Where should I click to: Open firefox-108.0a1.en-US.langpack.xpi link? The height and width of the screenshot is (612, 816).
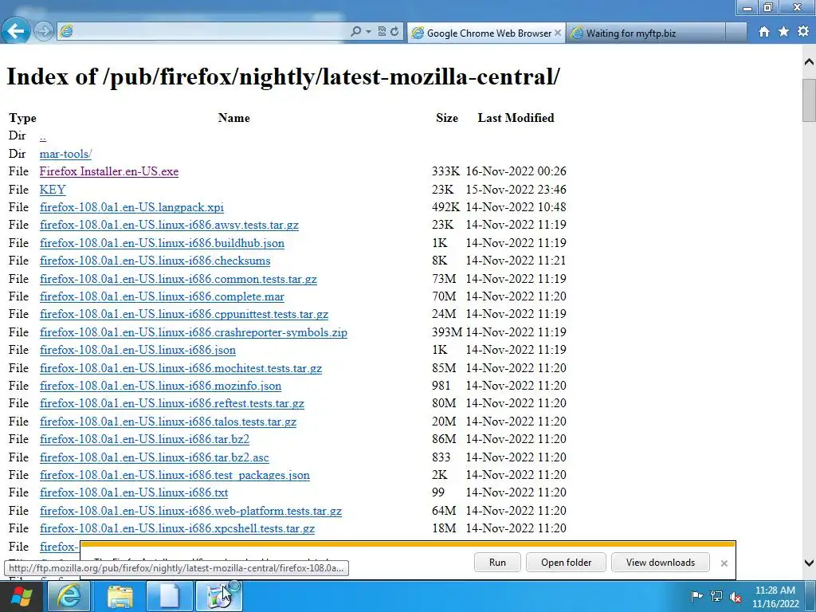[131, 207]
